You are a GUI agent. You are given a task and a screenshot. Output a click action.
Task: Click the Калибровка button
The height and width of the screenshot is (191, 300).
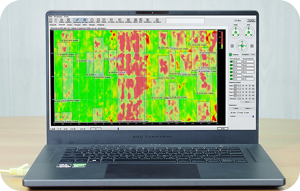tap(245, 54)
